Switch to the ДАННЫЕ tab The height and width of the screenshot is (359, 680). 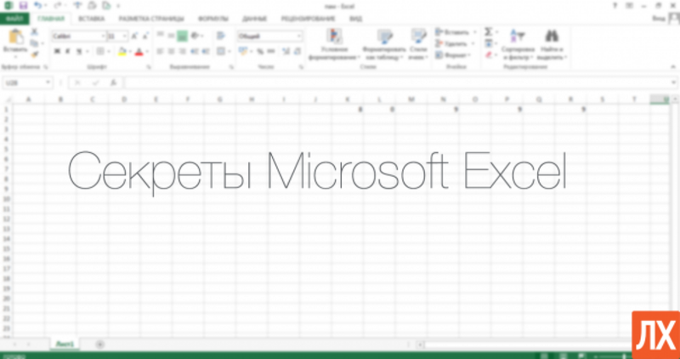tap(254, 19)
